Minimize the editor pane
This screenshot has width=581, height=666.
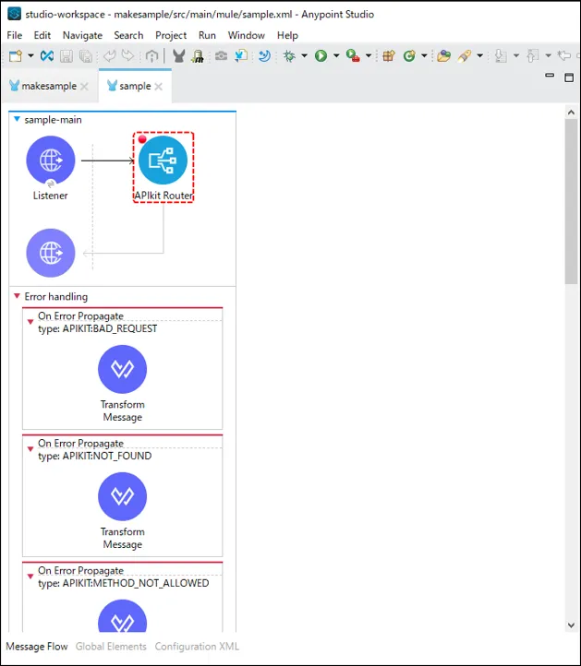pyautogui.click(x=550, y=76)
